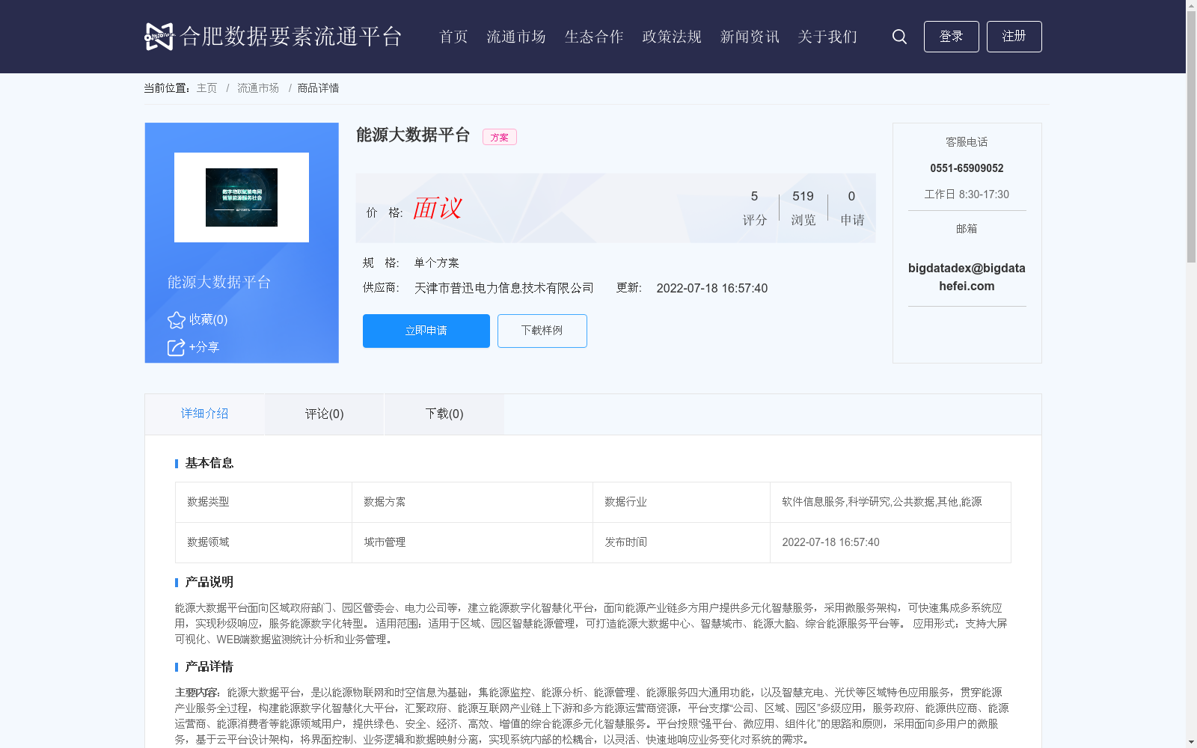Click the 面议 price text
Image resolution: width=1197 pixels, height=748 pixels.
click(437, 208)
